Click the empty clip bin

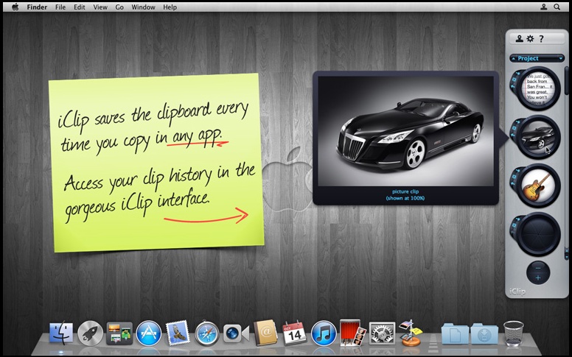pyautogui.click(x=539, y=233)
